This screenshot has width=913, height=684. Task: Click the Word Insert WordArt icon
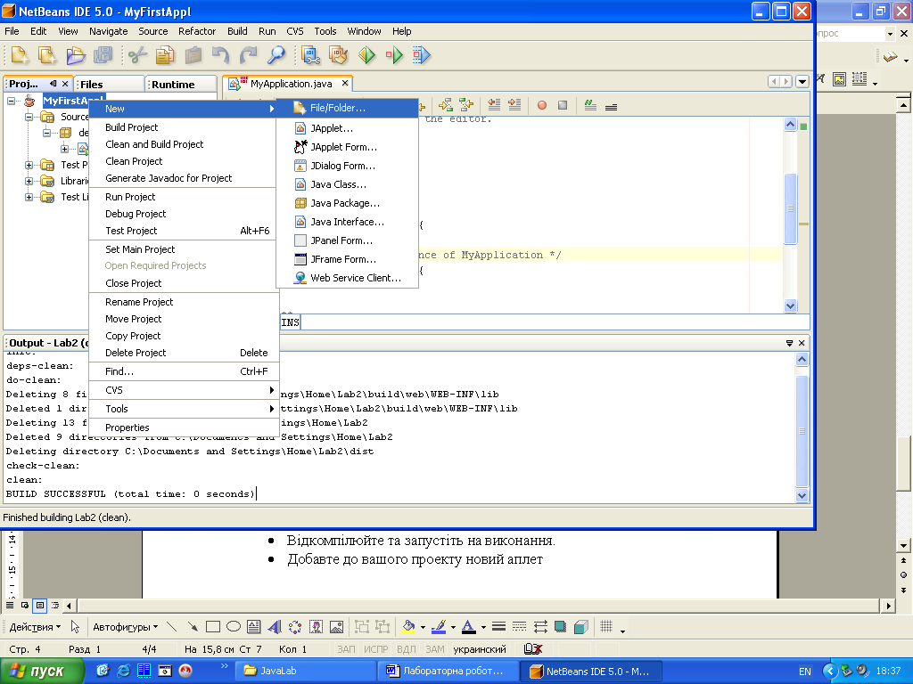[275, 626]
